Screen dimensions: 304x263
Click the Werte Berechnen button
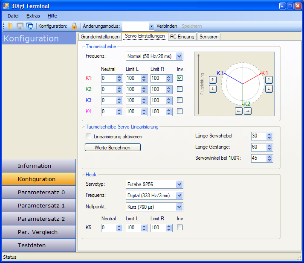pyautogui.click(x=113, y=148)
